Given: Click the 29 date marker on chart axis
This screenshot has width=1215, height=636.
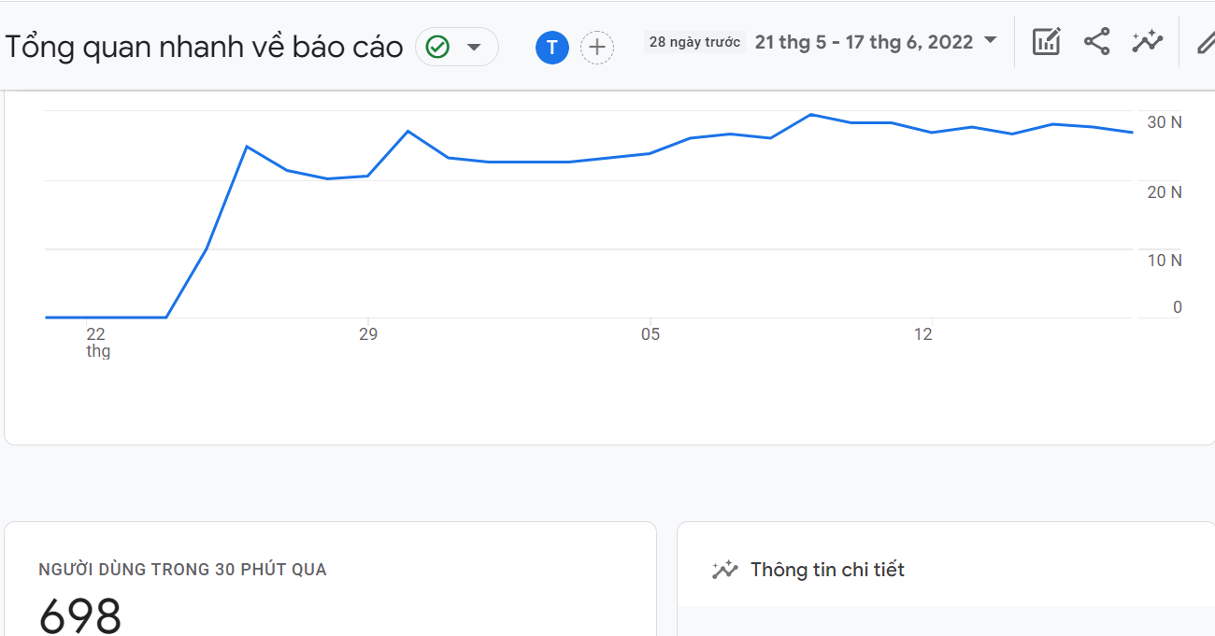Looking at the screenshot, I should point(368,334).
